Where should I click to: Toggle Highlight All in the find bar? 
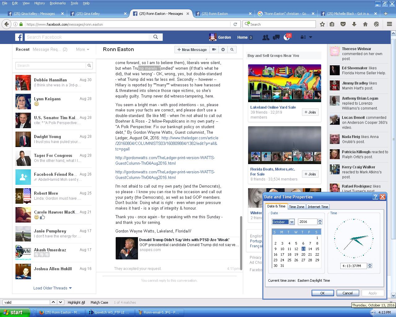(x=76, y=302)
